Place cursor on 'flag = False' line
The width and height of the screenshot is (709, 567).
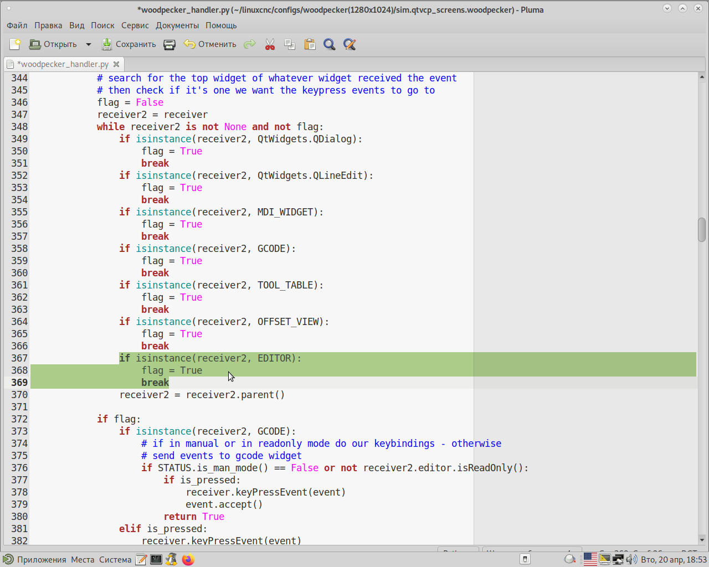coord(130,102)
